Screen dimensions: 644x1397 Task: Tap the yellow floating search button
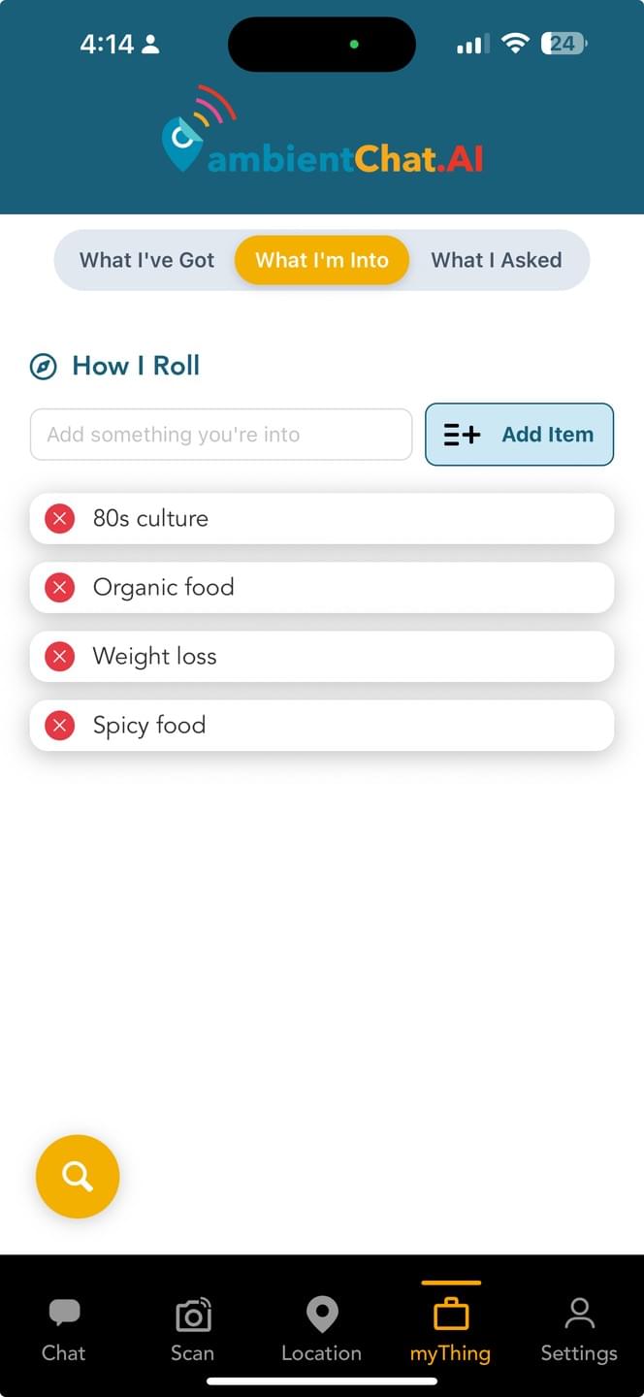click(78, 1177)
